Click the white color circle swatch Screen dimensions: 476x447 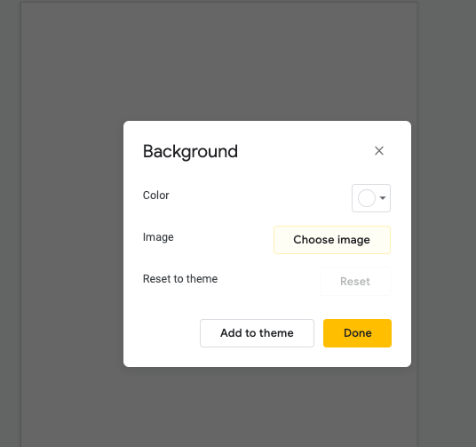point(367,198)
